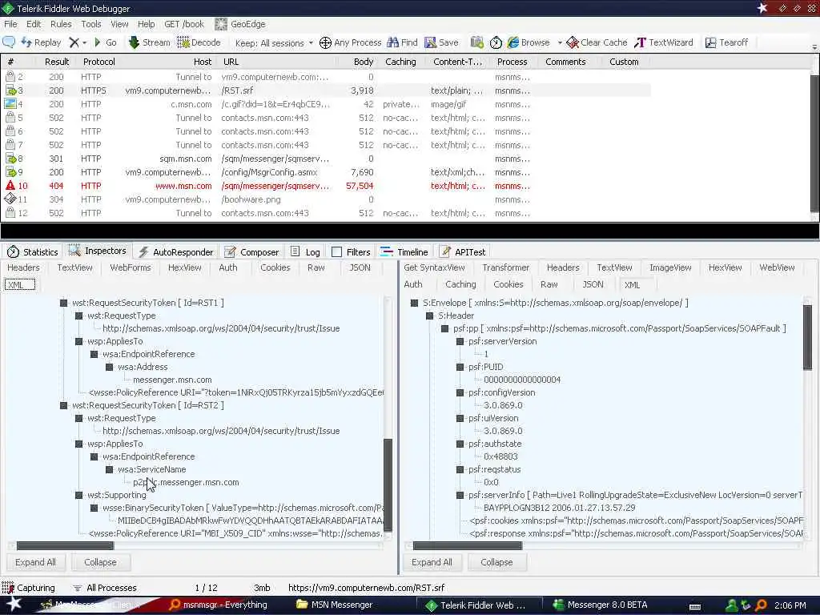Screen dimensions: 820x615
Task: Click the timer stopwatch icon
Action: tap(496, 42)
